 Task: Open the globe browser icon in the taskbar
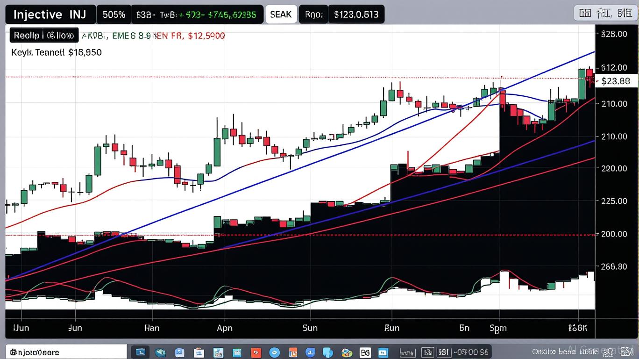tap(160, 352)
